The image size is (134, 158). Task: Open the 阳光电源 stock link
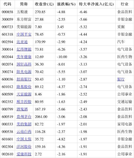pyautogui.click(x=24, y=72)
